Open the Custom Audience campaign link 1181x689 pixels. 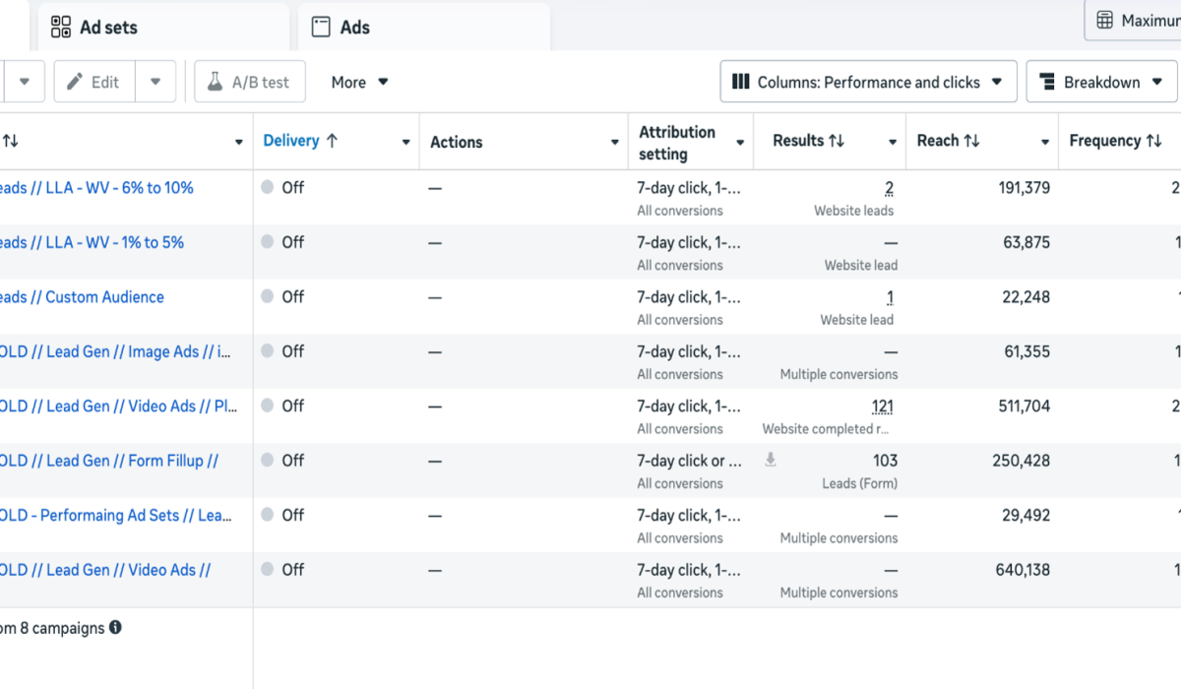pyautogui.click(x=103, y=297)
